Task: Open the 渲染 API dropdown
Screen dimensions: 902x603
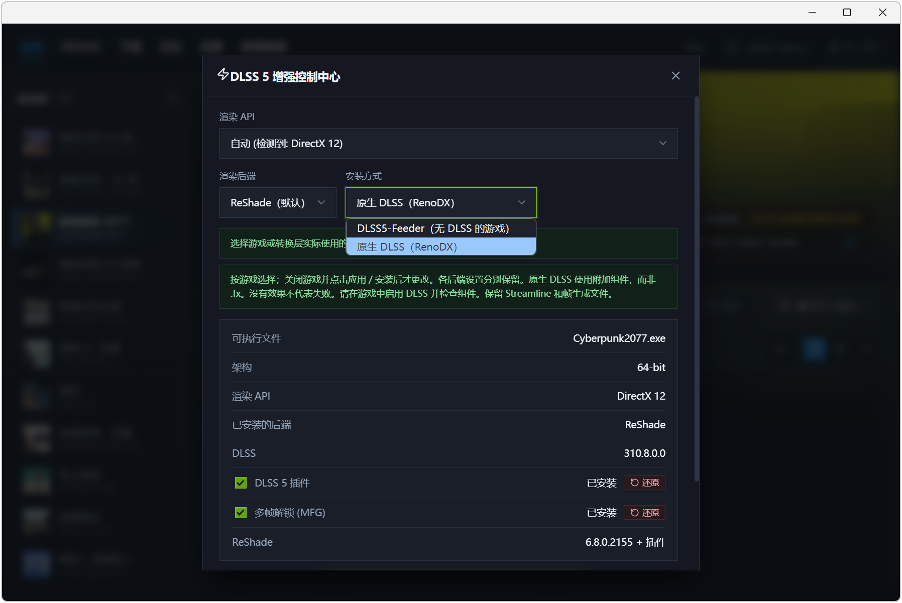Action: click(448, 144)
